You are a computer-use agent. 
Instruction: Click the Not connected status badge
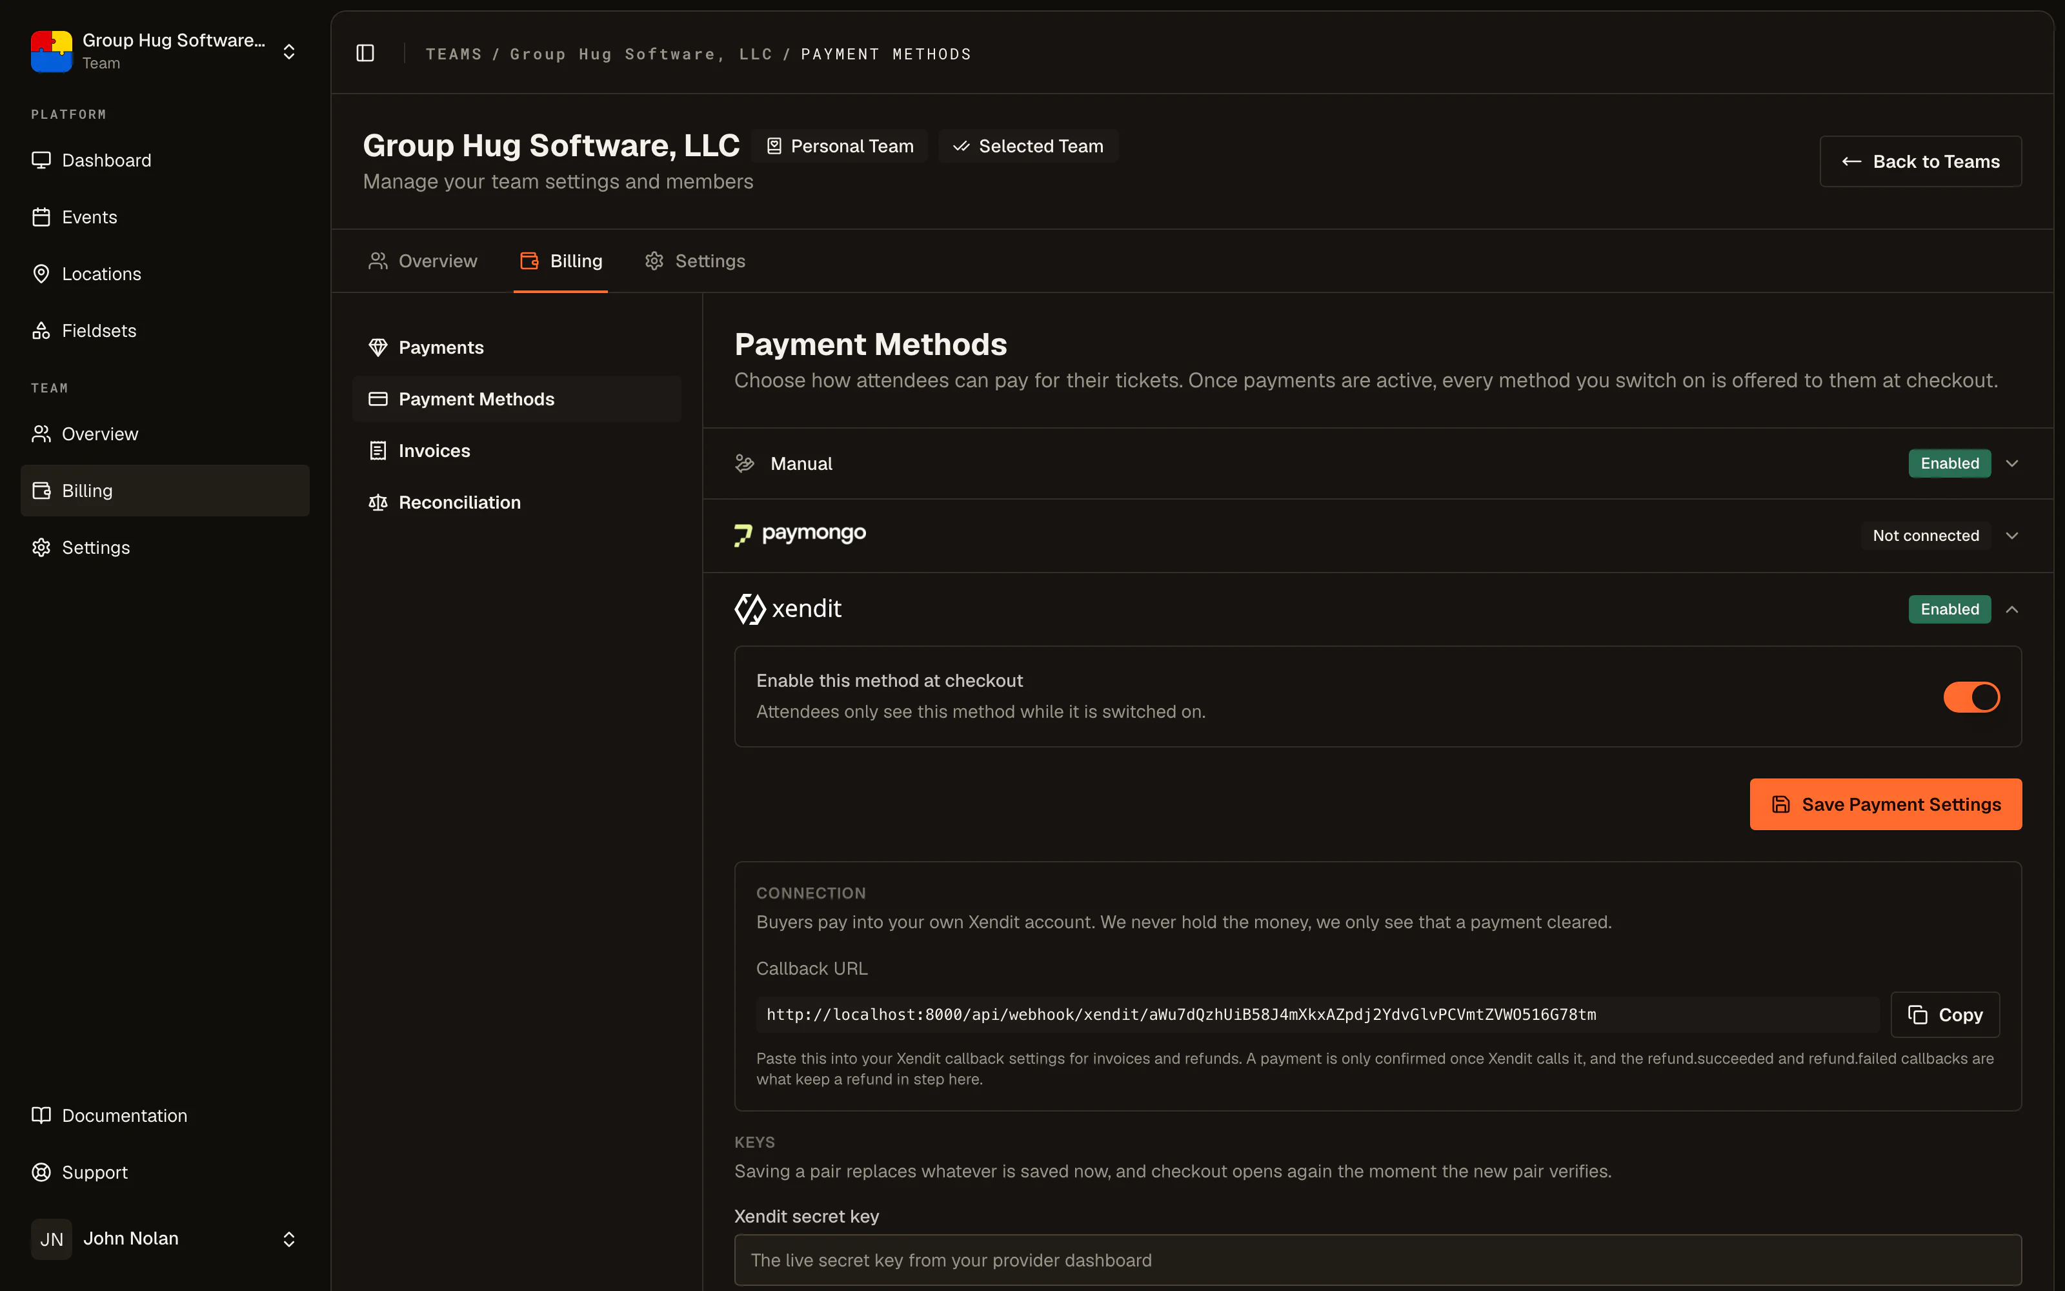[1926, 535]
